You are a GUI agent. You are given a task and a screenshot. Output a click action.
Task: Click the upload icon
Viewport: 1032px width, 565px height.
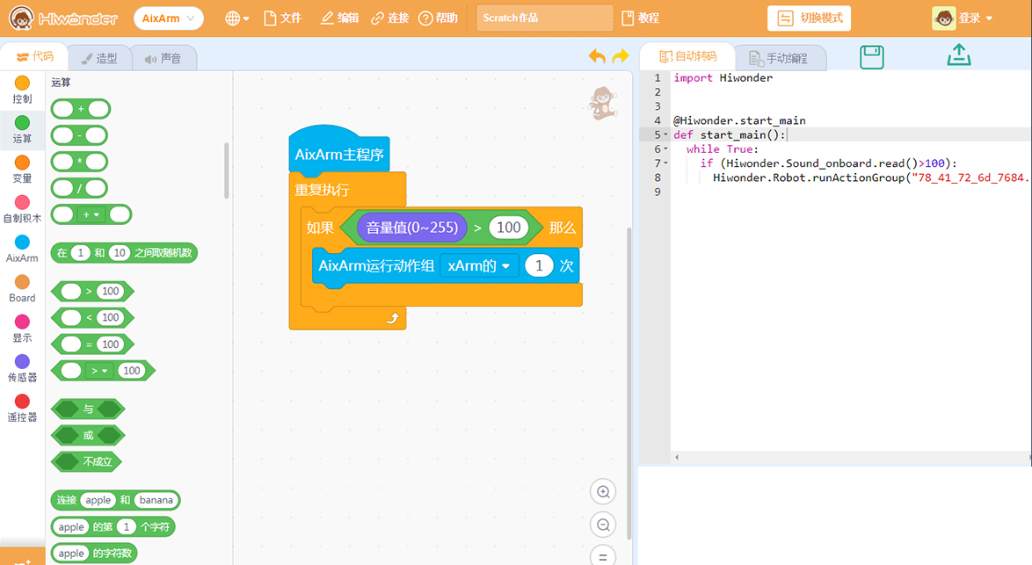tap(959, 55)
